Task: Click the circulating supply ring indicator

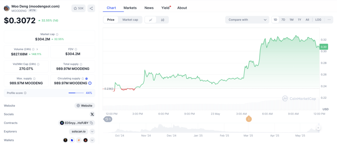Action: 90,83
